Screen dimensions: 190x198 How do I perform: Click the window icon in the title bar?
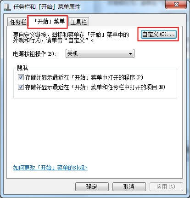(x=7, y=7)
